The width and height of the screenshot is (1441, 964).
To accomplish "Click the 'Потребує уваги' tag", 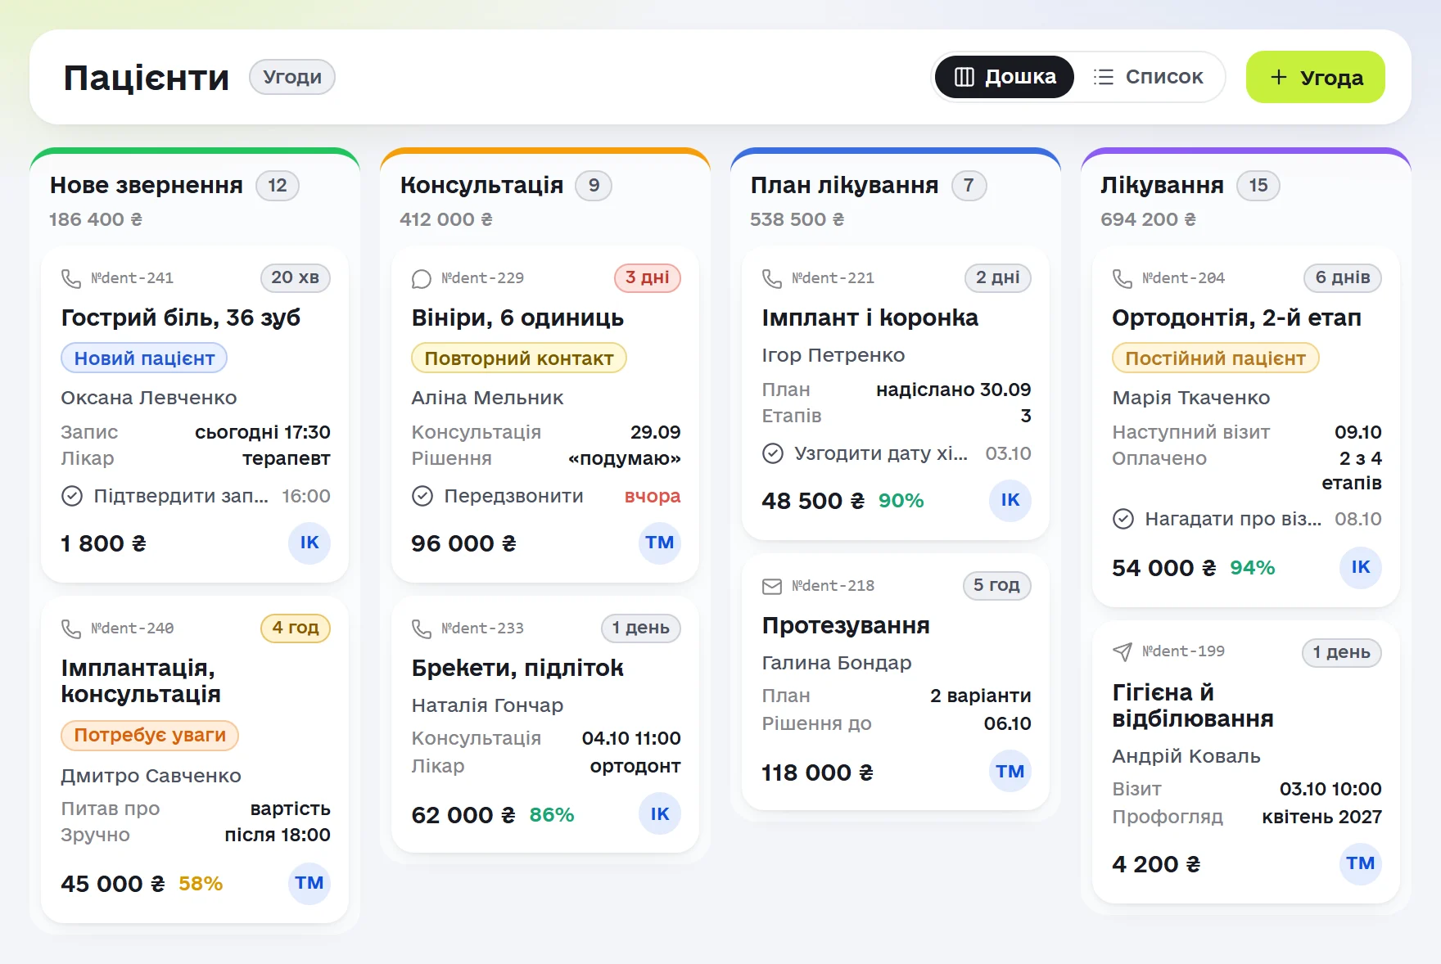I will point(150,735).
